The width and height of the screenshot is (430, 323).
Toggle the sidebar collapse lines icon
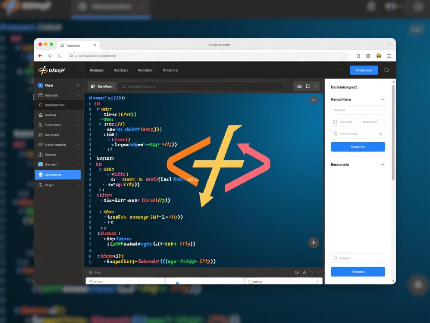click(x=78, y=85)
